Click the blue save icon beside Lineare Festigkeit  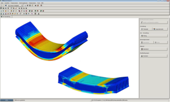coord(6,5)
